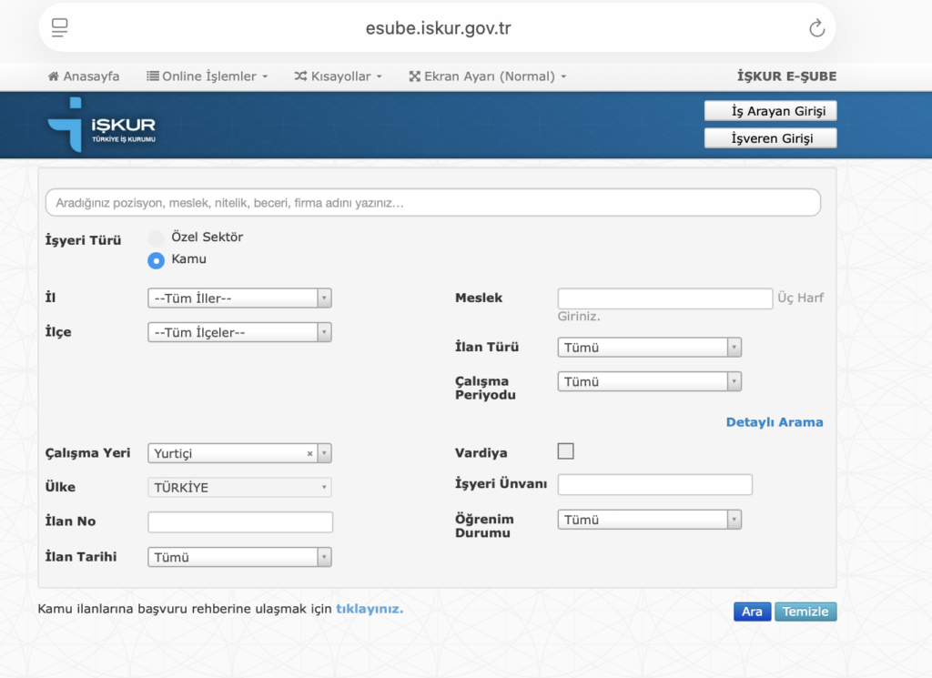Open the browser reader view icon
This screenshot has width=932, height=678.
click(x=60, y=28)
